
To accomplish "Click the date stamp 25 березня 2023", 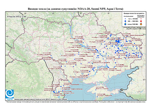I will [16, 16].
